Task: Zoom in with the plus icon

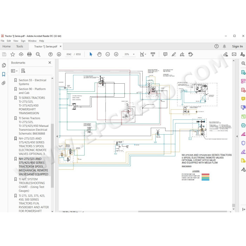Action: tap(116, 54)
